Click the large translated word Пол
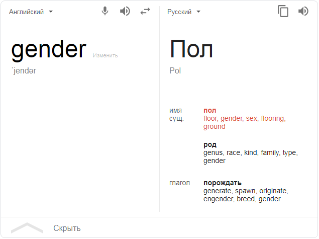 [x=191, y=50]
